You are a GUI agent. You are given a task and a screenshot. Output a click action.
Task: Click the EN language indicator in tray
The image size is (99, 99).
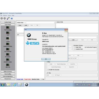pyautogui.click(x=77, y=84)
